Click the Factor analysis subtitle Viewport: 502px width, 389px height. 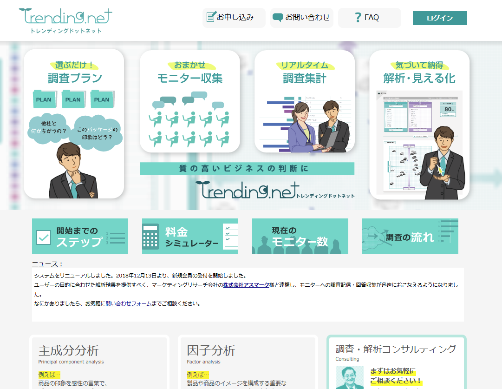click(203, 362)
